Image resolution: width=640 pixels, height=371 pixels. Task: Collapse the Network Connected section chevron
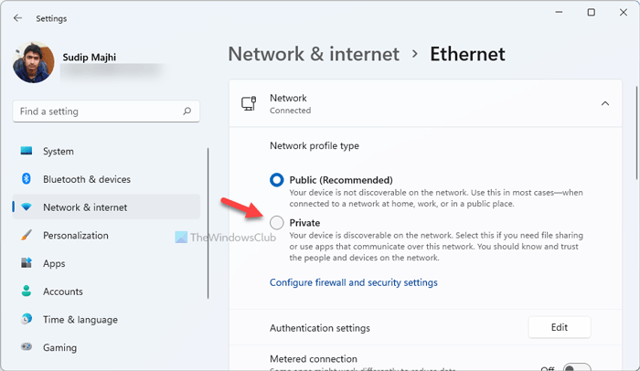(604, 104)
